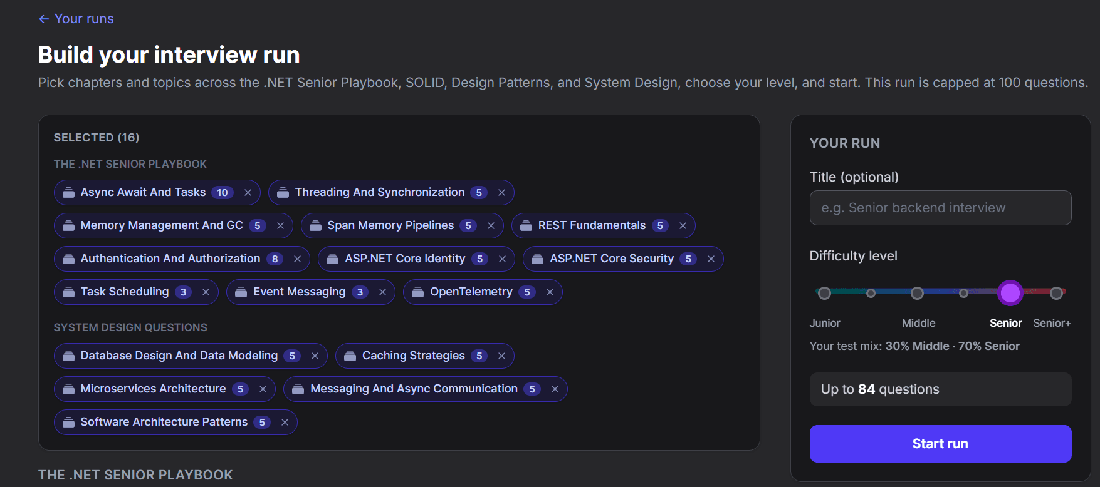Click the REST Fundamentals stack icon
Image resolution: width=1100 pixels, height=487 pixels.
point(526,226)
